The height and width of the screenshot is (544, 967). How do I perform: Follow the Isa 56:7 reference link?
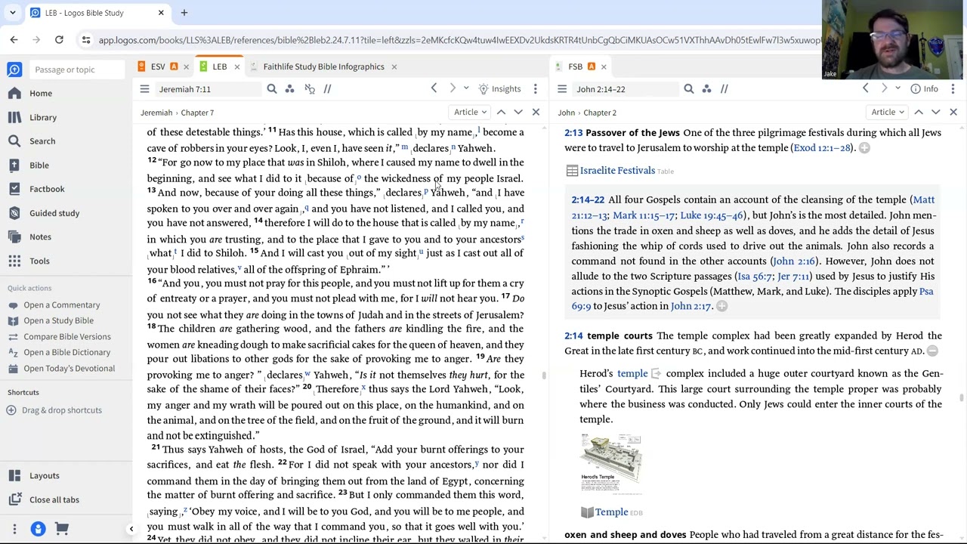click(754, 276)
